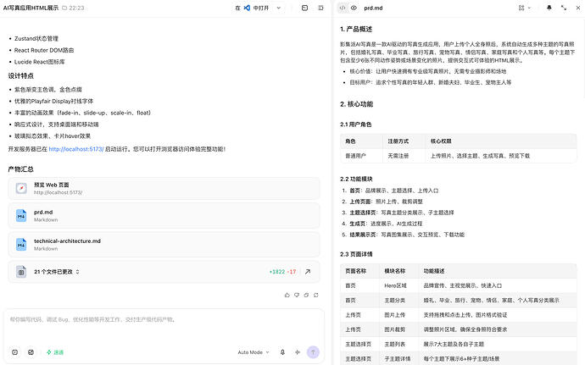
Task: Click the 1. 产品概述 heading
Action: tap(356, 29)
